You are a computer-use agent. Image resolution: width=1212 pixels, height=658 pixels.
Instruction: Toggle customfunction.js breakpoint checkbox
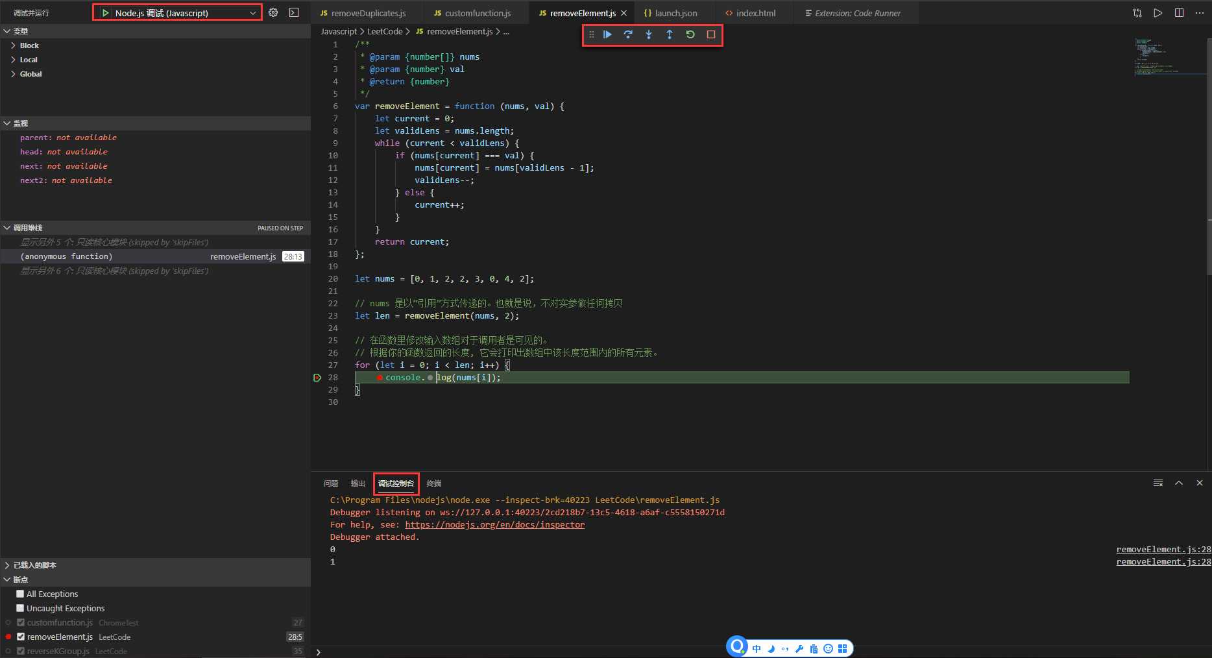pyautogui.click(x=21, y=622)
